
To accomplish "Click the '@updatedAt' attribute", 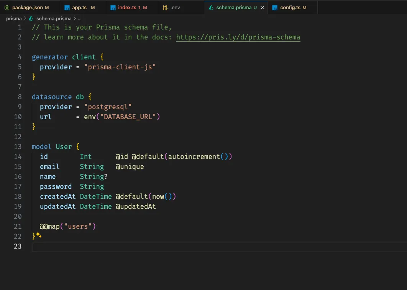I will pos(136,206).
